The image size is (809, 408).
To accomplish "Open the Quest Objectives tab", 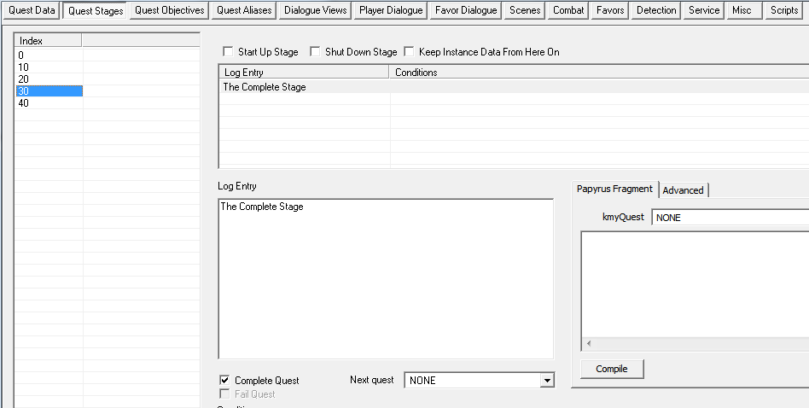I will coord(170,10).
